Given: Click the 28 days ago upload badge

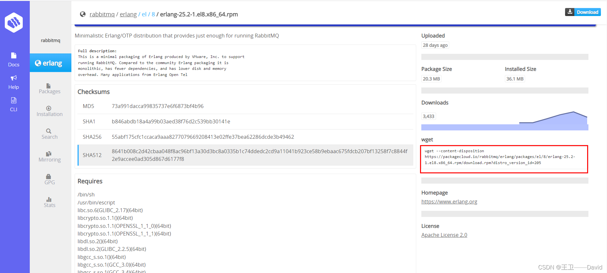Looking at the screenshot, I should click(x=435, y=45).
